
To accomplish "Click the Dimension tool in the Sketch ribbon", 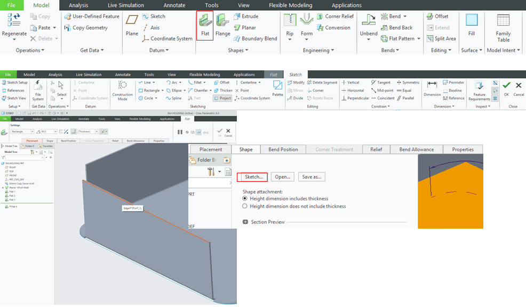I will click(x=432, y=88).
